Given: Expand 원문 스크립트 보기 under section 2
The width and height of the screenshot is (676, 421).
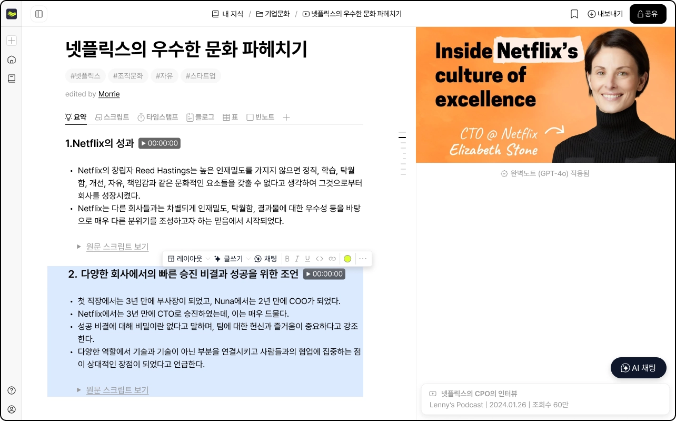Looking at the screenshot, I should (113, 390).
